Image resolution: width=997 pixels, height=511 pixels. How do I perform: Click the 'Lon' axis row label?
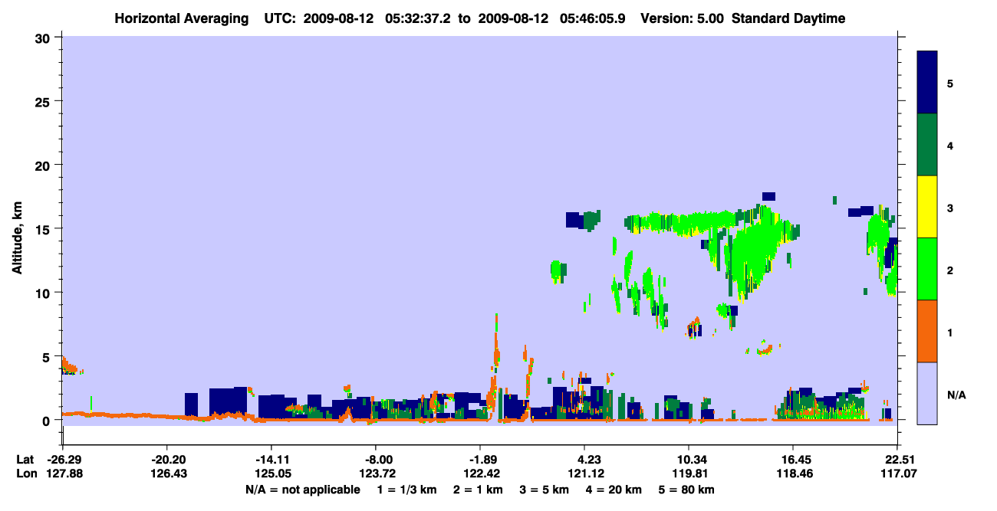click(26, 473)
